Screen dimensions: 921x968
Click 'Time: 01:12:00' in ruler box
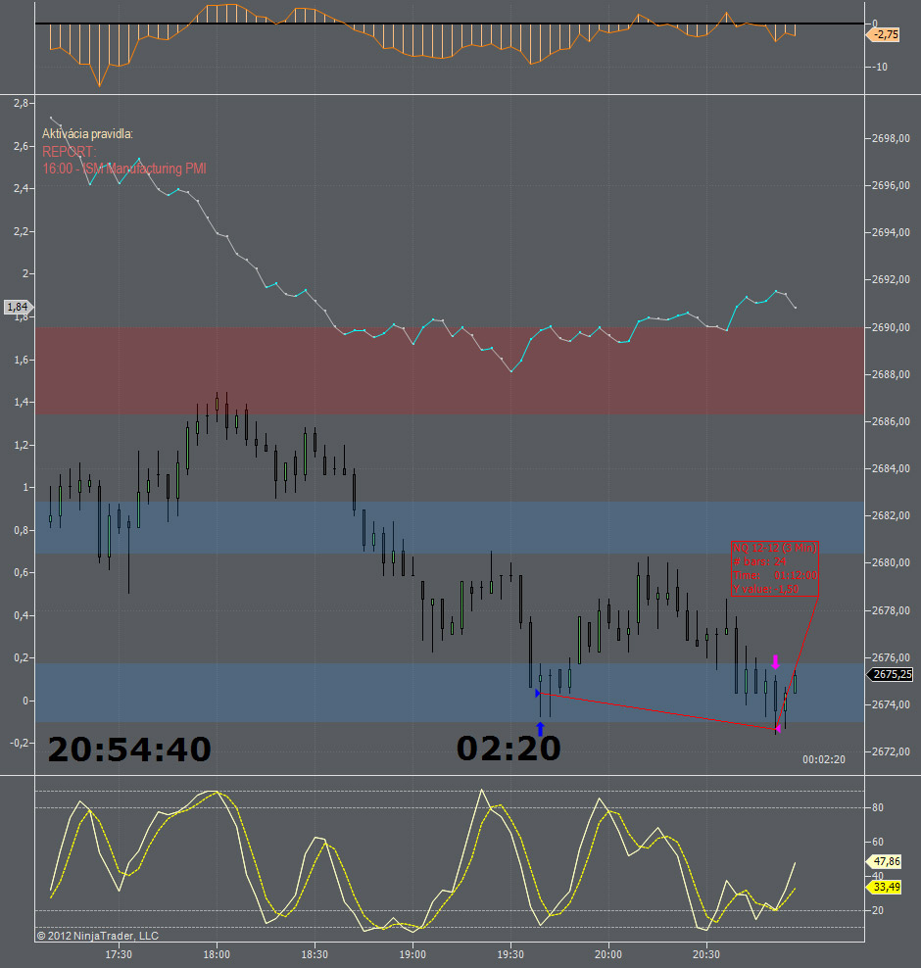[x=775, y=575]
